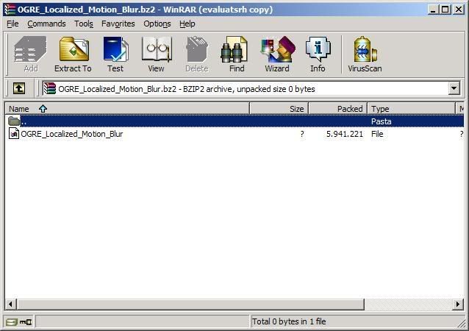Open the Tools menu

point(84,24)
